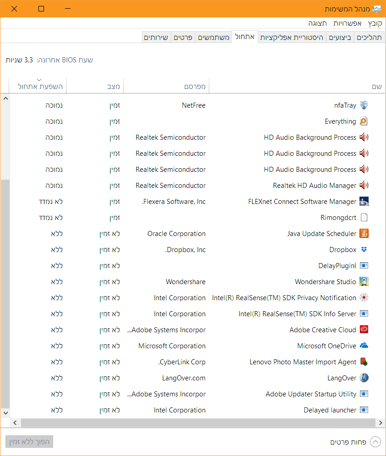Open the אפשרויות options menu
386x456 pixels.
coord(348,23)
